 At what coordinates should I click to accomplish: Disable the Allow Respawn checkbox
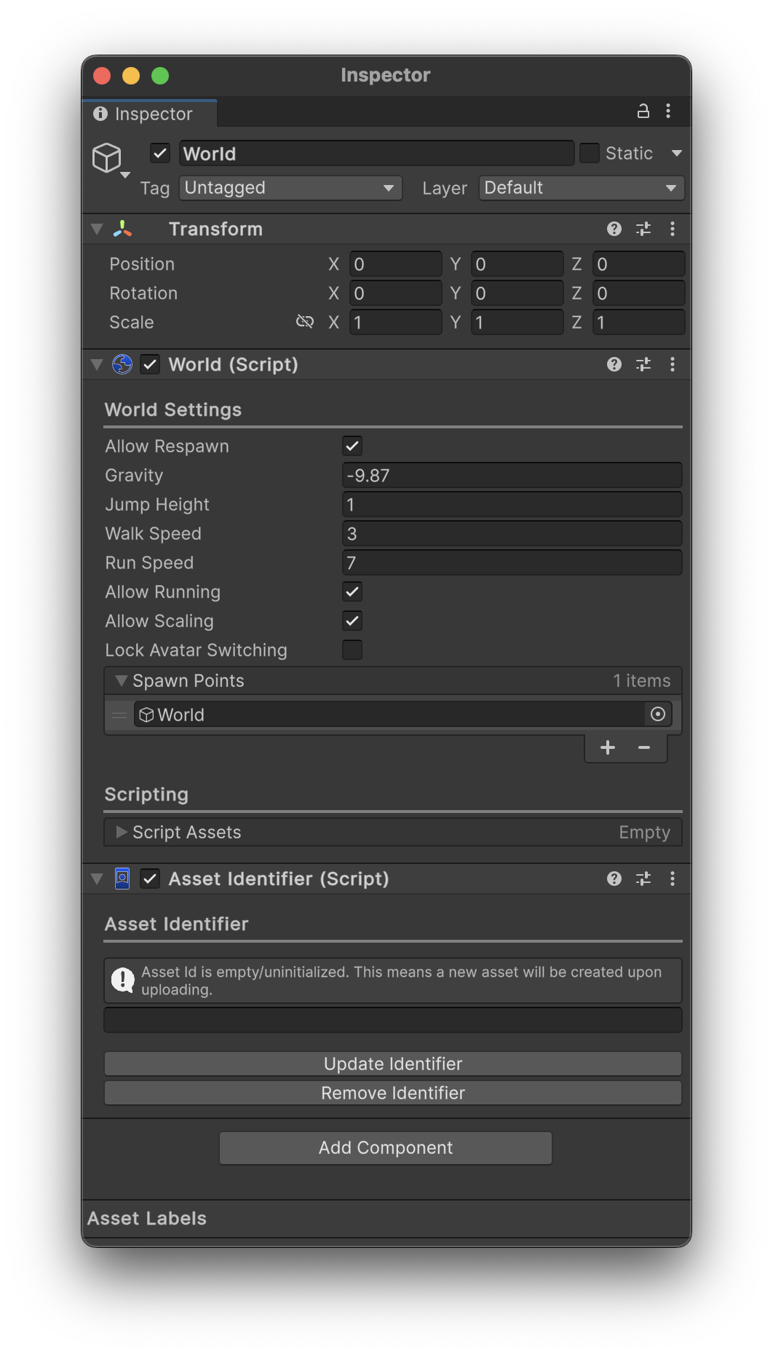coord(352,446)
